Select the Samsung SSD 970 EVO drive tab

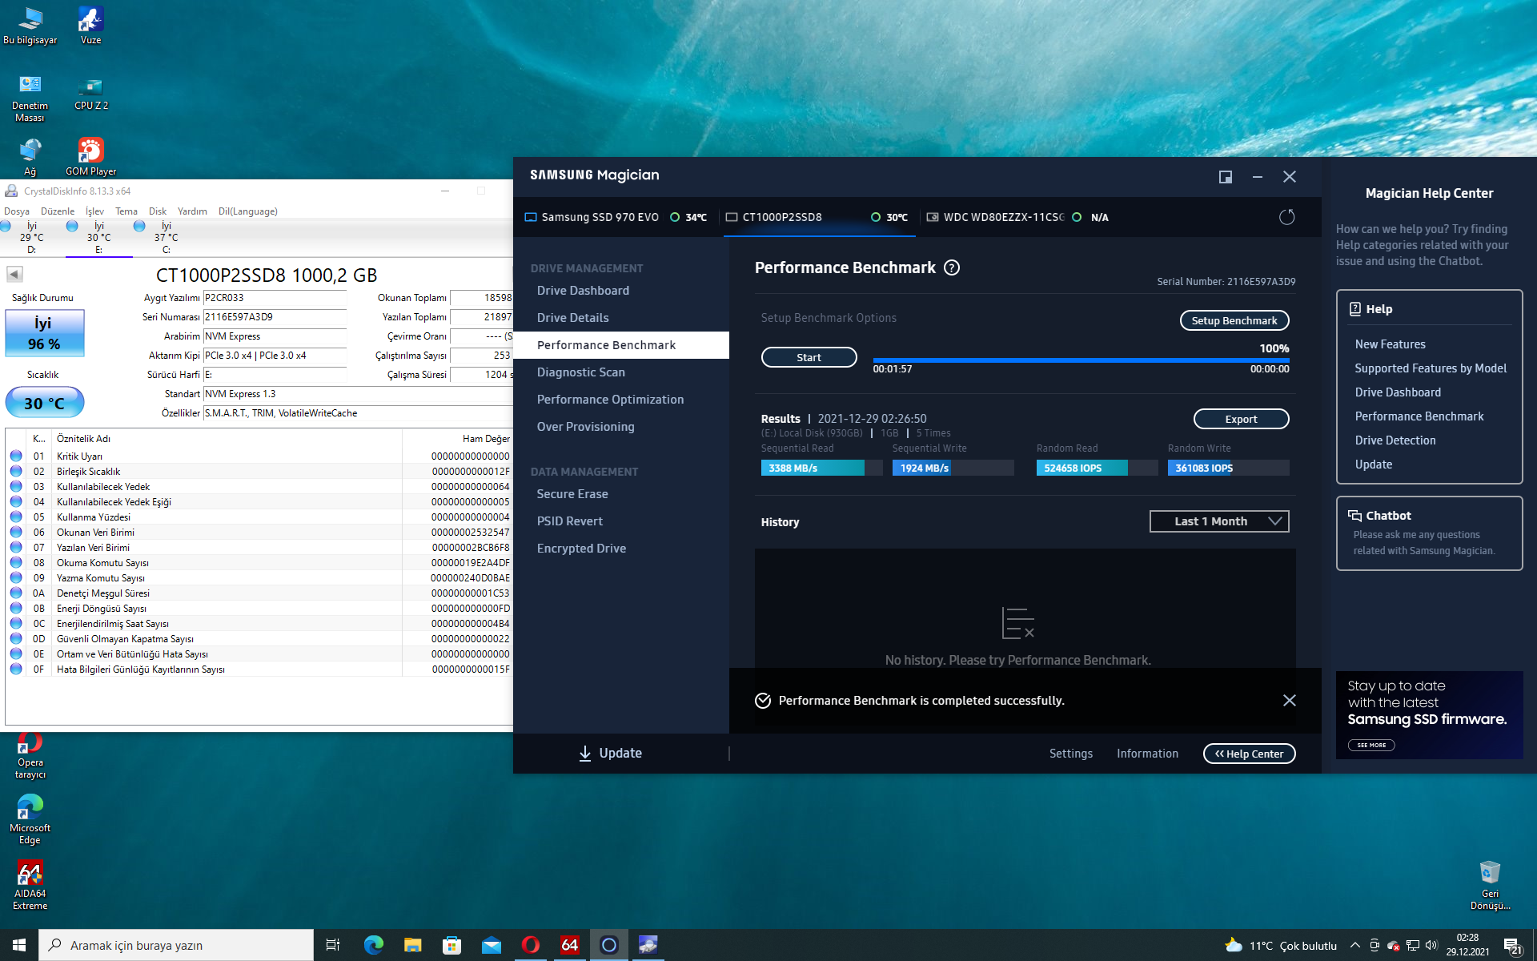615,217
